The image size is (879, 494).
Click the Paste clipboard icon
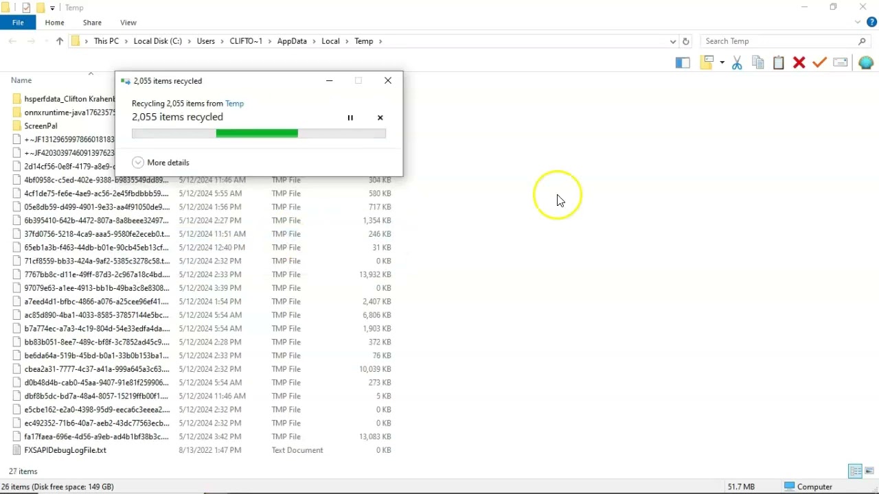pos(778,62)
